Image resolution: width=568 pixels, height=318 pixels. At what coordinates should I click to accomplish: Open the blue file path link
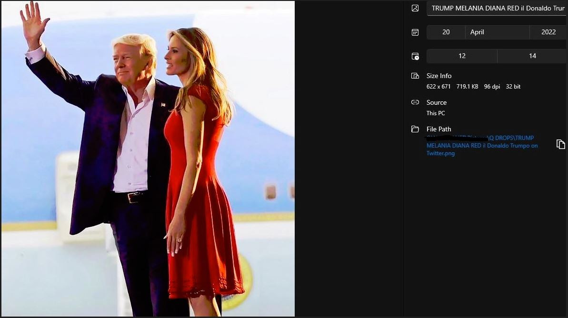click(x=482, y=146)
